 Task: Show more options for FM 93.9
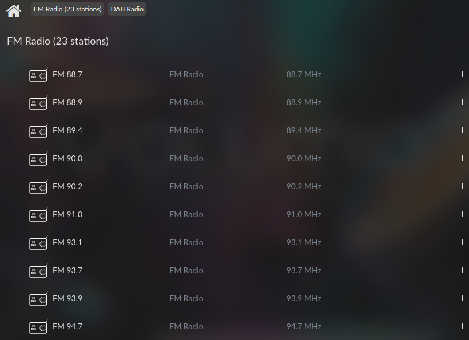(462, 298)
